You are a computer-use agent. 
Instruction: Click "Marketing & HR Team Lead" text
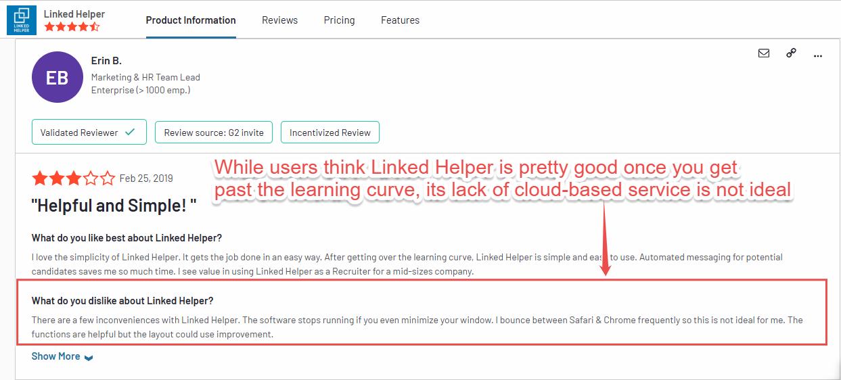[x=145, y=77]
